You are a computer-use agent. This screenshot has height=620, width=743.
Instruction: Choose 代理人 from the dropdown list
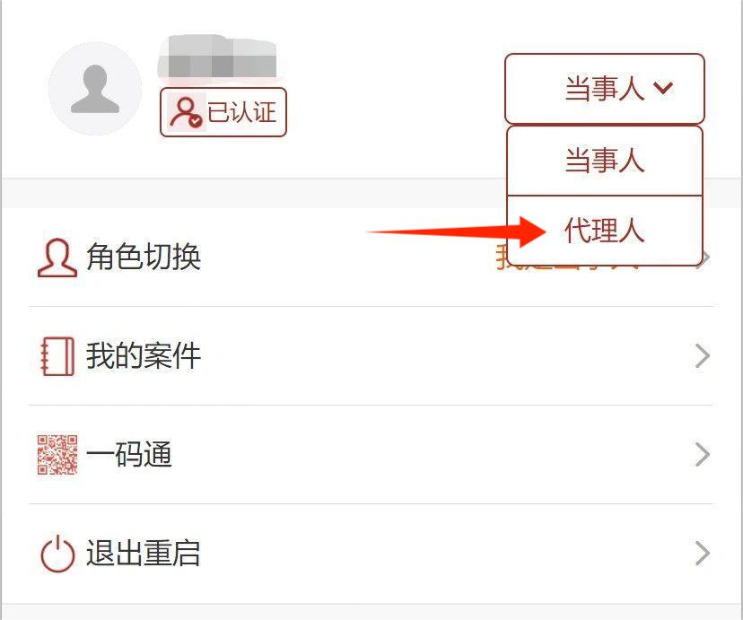click(605, 231)
